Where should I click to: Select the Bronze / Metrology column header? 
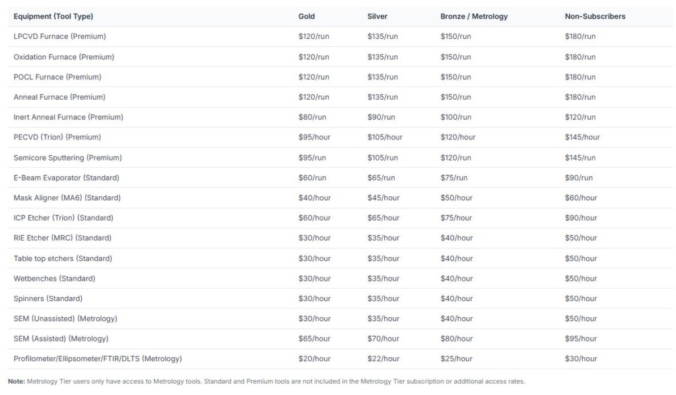click(474, 17)
